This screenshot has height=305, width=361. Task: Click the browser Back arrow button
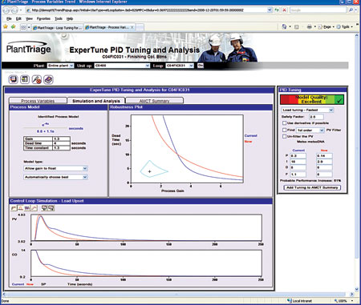pos(6,10)
